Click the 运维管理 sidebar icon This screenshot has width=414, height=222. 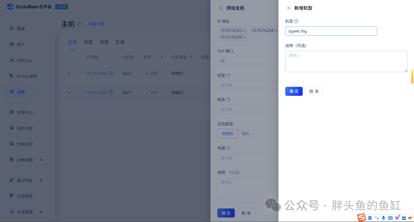tap(11, 159)
